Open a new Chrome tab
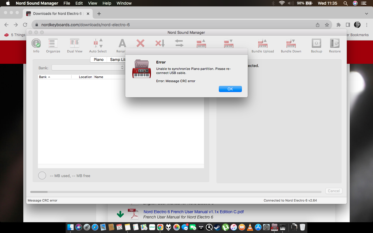 pyautogui.click(x=99, y=14)
